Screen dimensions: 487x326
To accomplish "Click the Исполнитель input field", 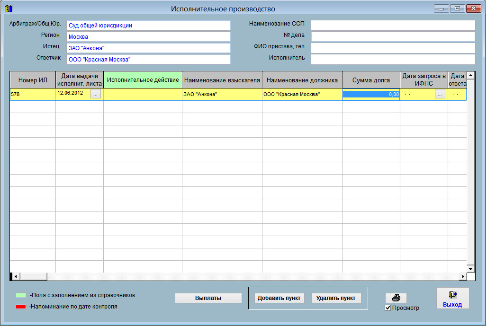I will click(x=393, y=59).
